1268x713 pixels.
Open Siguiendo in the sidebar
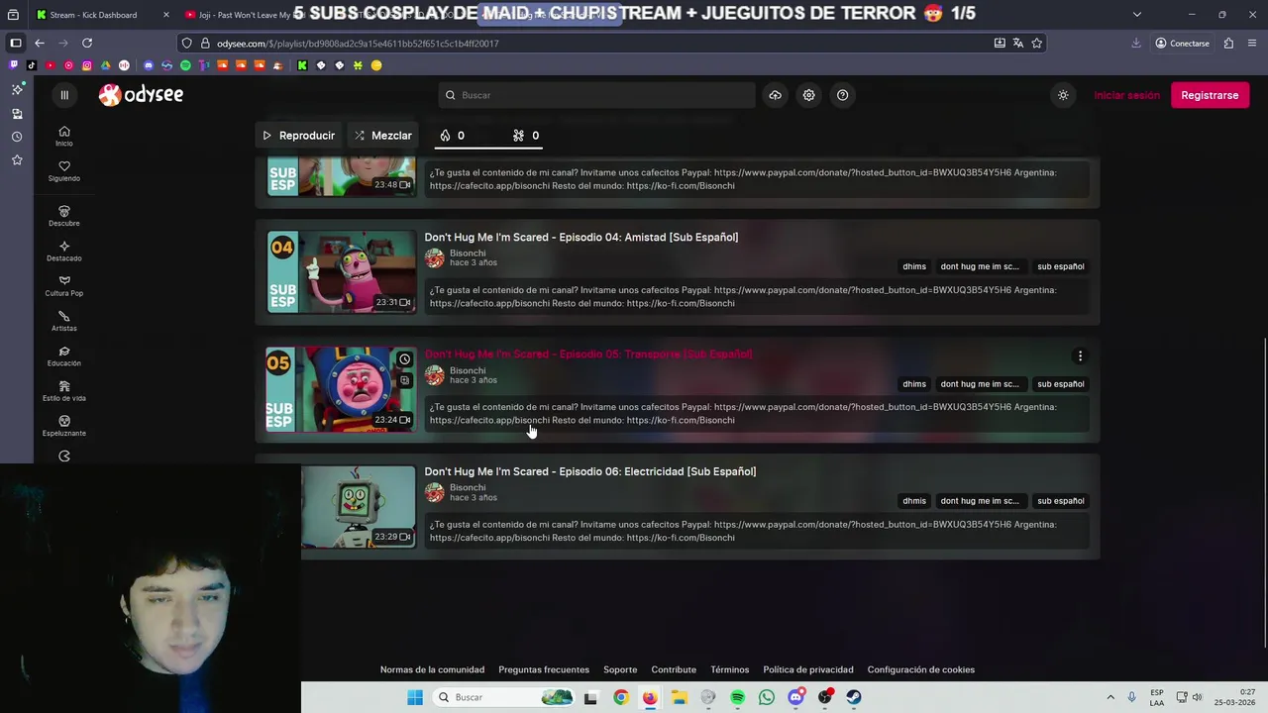pos(64,171)
